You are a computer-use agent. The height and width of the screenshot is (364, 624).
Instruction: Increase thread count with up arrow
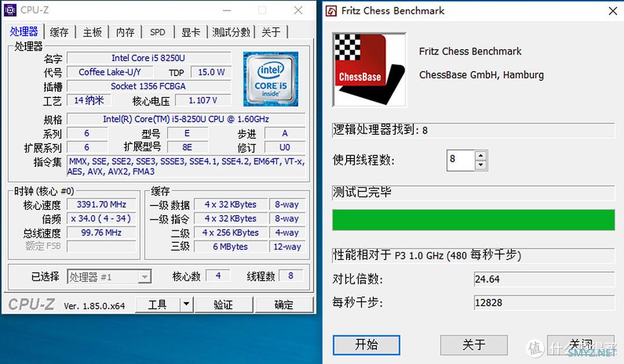481,156
